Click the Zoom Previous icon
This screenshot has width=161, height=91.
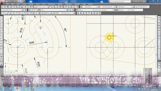coord(57,7)
